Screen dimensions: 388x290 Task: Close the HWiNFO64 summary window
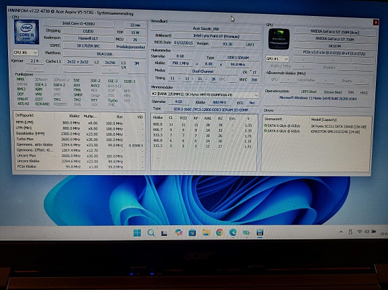pyautogui.click(x=376, y=22)
